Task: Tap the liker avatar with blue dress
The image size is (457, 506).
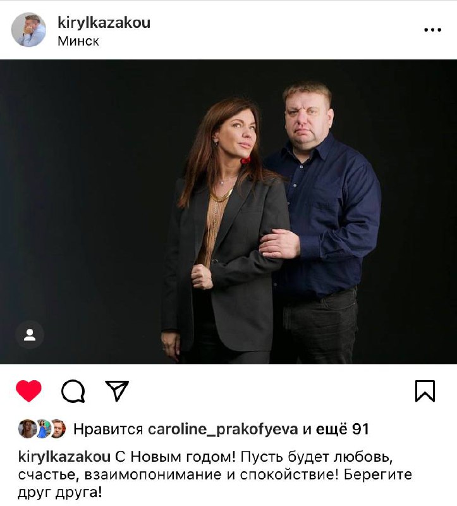Action: tap(42, 429)
